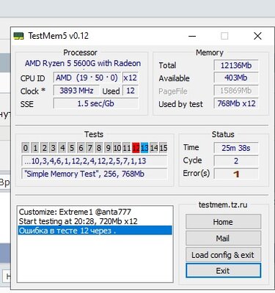Click test number 9 indicator box
Screen dimensions: 275x293
click(x=108, y=148)
